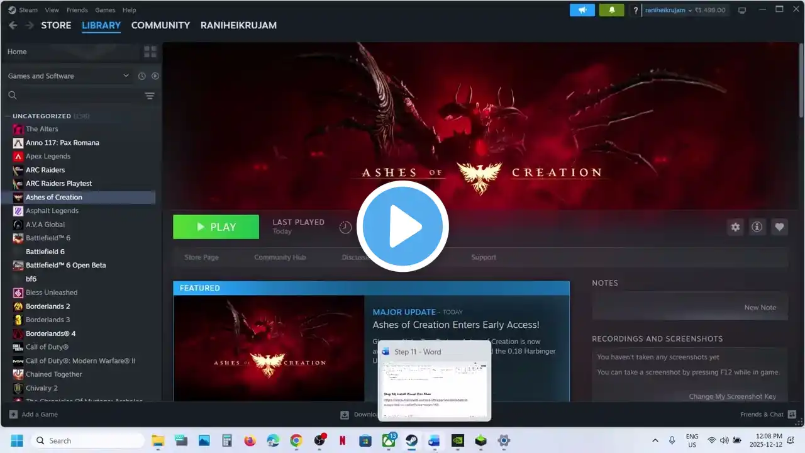Open the Community Hub link
This screenshot has width=805, height=453.
point(280,257)
